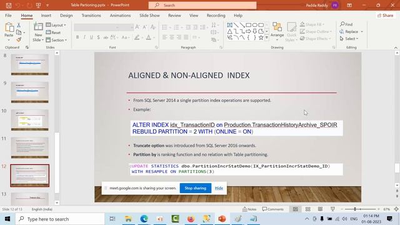Click Windows Type here to search box
The width and height of the screenshot is (400, 225).
(x=60, y=219)
